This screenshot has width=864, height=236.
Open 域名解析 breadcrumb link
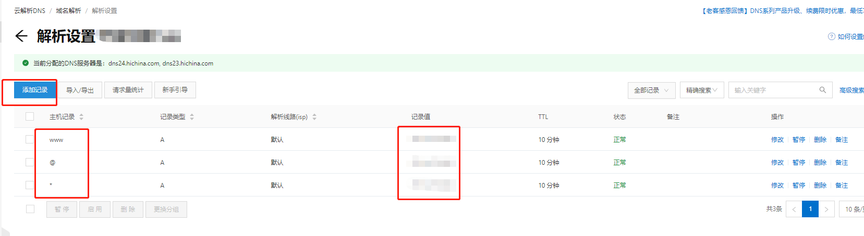(68, 10)
